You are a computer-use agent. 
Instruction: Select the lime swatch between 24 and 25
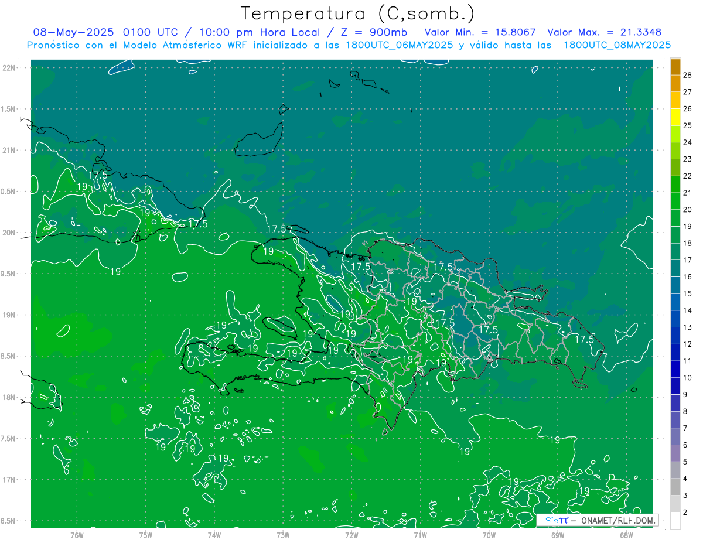tap(675, 134)
